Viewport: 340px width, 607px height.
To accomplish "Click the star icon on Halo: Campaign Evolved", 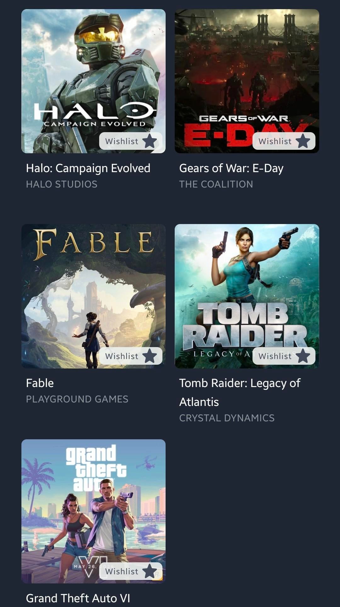I will pyautogui.click(x=150, y=141).
